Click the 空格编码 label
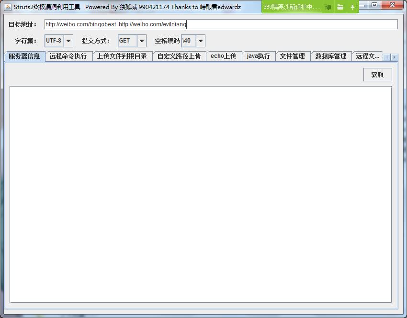 click(x=167, y=41)
